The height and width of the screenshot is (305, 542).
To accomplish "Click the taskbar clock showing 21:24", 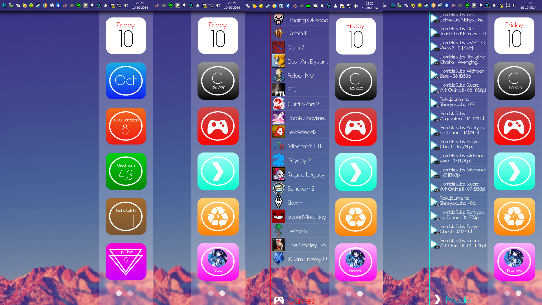I will [140, 5].
